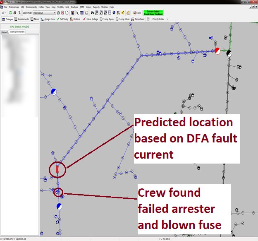Screen dimensions: 258x241
Task: Click the Temp Close button
Action: coord(122,19)
